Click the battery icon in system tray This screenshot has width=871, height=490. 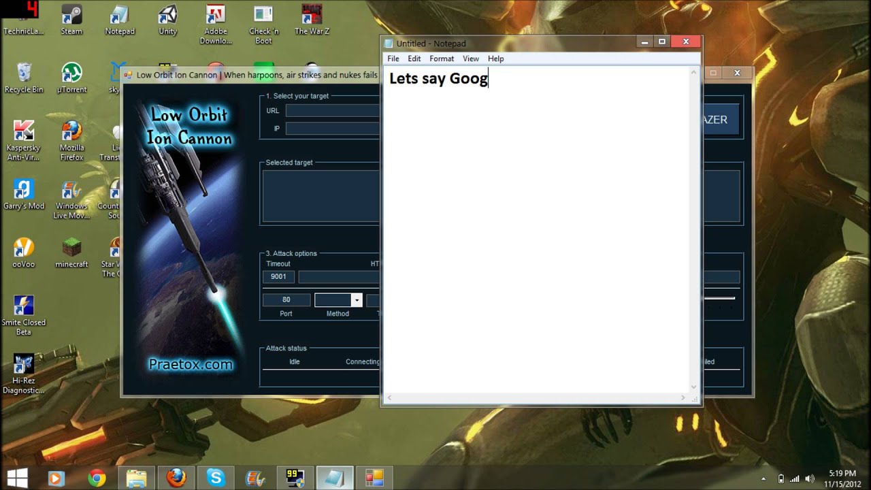pos(781,478)
